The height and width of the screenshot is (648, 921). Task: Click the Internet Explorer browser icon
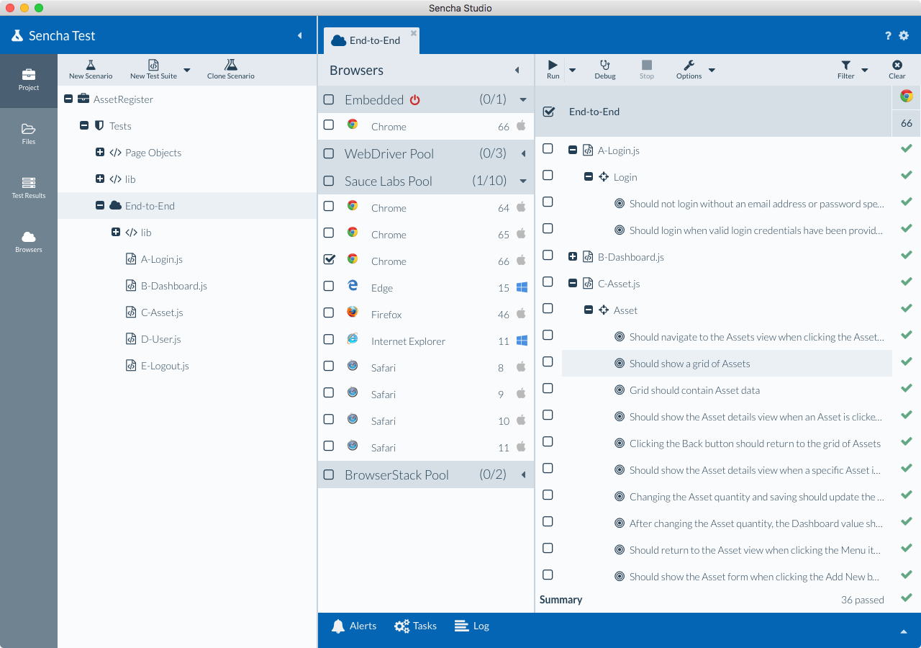pos(353,338)
